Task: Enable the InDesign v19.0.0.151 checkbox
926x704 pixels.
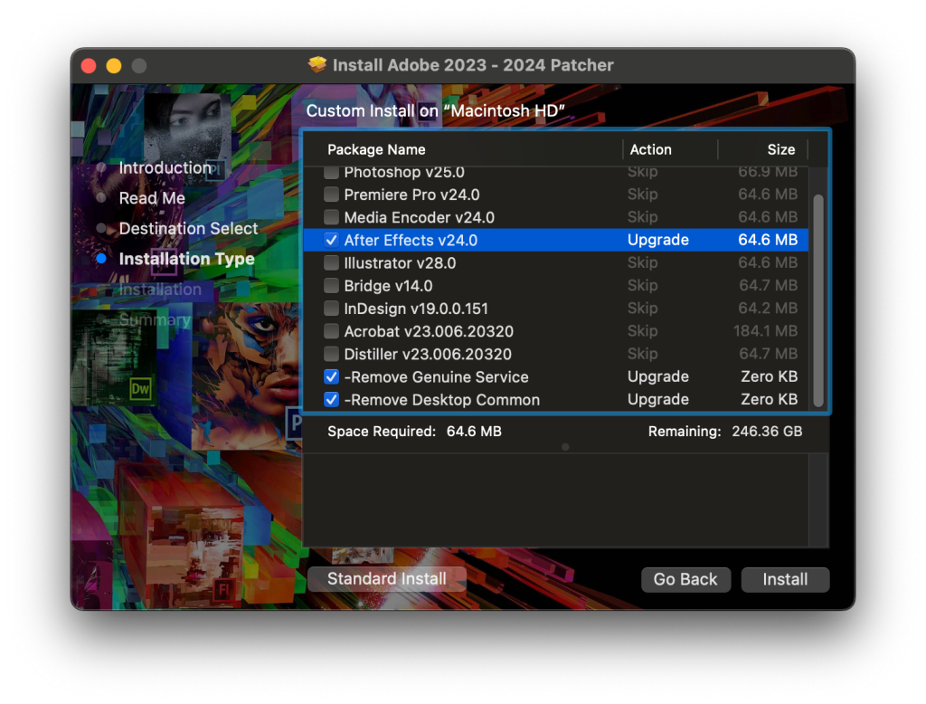Action: 331,308
